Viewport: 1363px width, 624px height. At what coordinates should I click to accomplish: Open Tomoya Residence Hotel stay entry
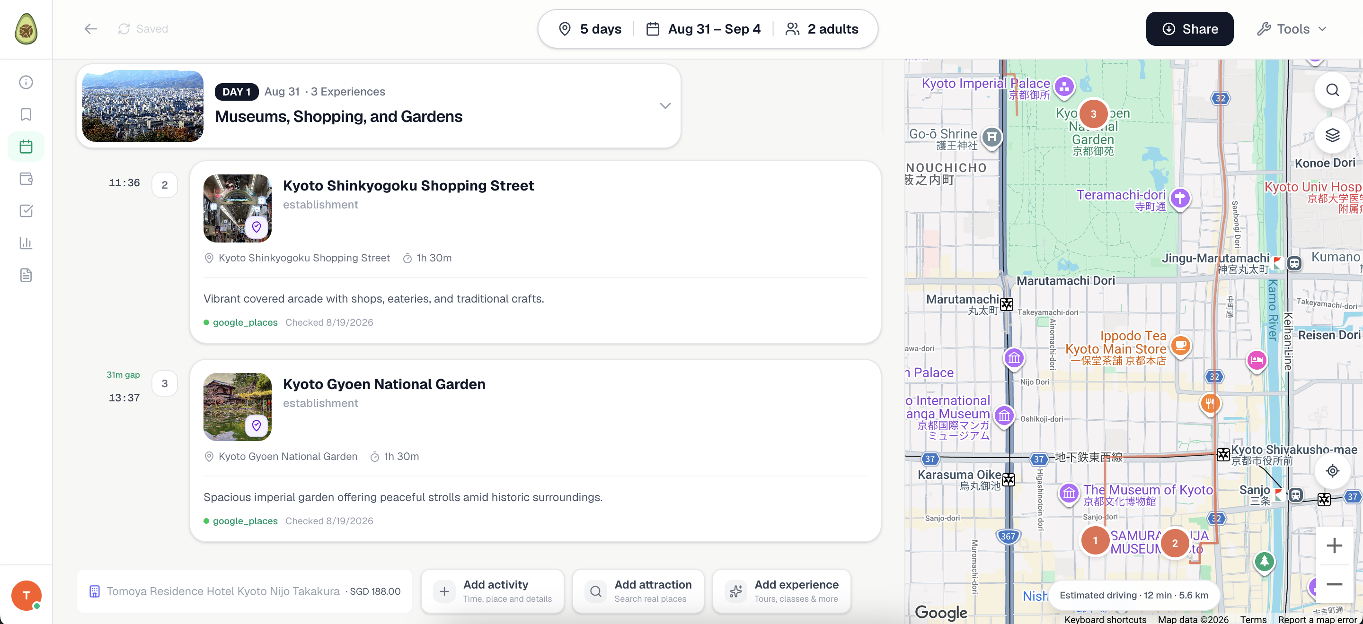(x=245, y=591)
